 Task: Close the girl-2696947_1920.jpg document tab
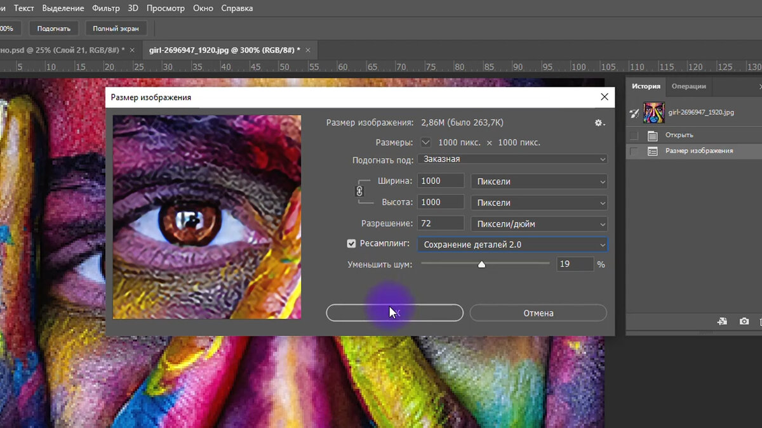click(x=309, y=49)
